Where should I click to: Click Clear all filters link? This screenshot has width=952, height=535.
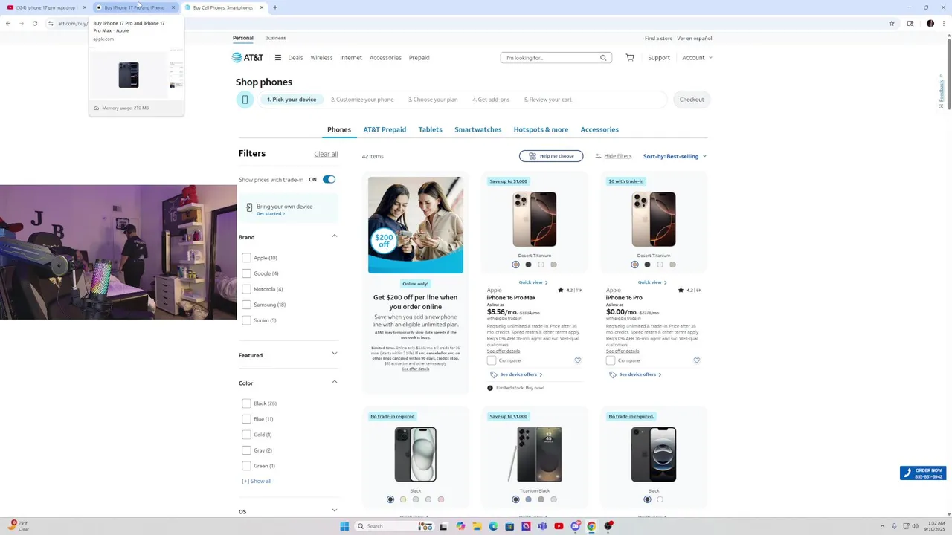click(x=326, y=154)
